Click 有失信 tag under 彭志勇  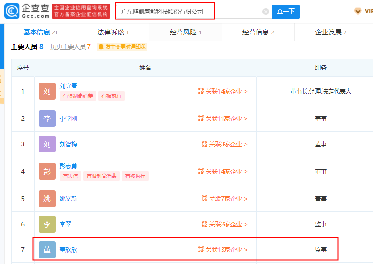click(70, 176)
